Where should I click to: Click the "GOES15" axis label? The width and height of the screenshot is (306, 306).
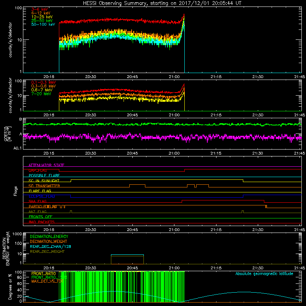(6, 133)
